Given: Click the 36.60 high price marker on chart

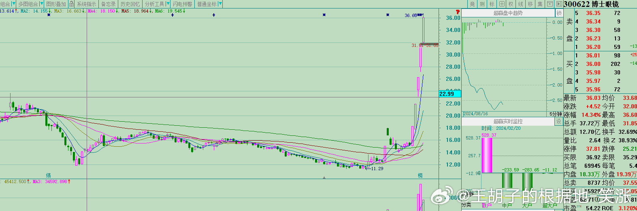Looking at the screenshot, I should tap(411, 15).
